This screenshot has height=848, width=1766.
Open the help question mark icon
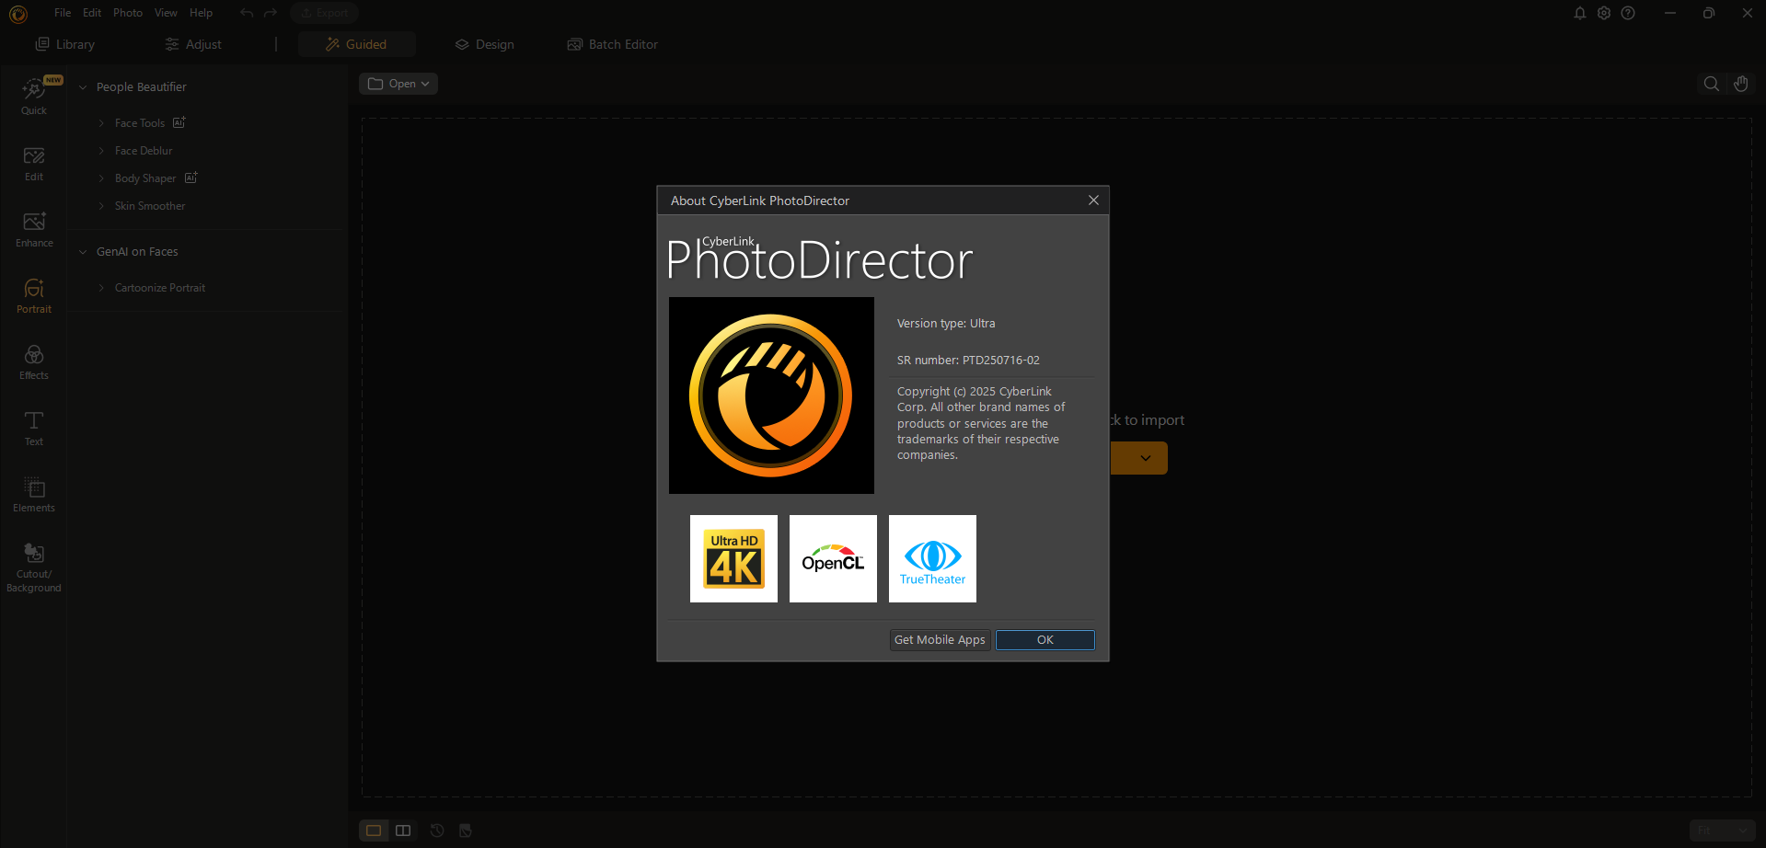point(1628,13)
